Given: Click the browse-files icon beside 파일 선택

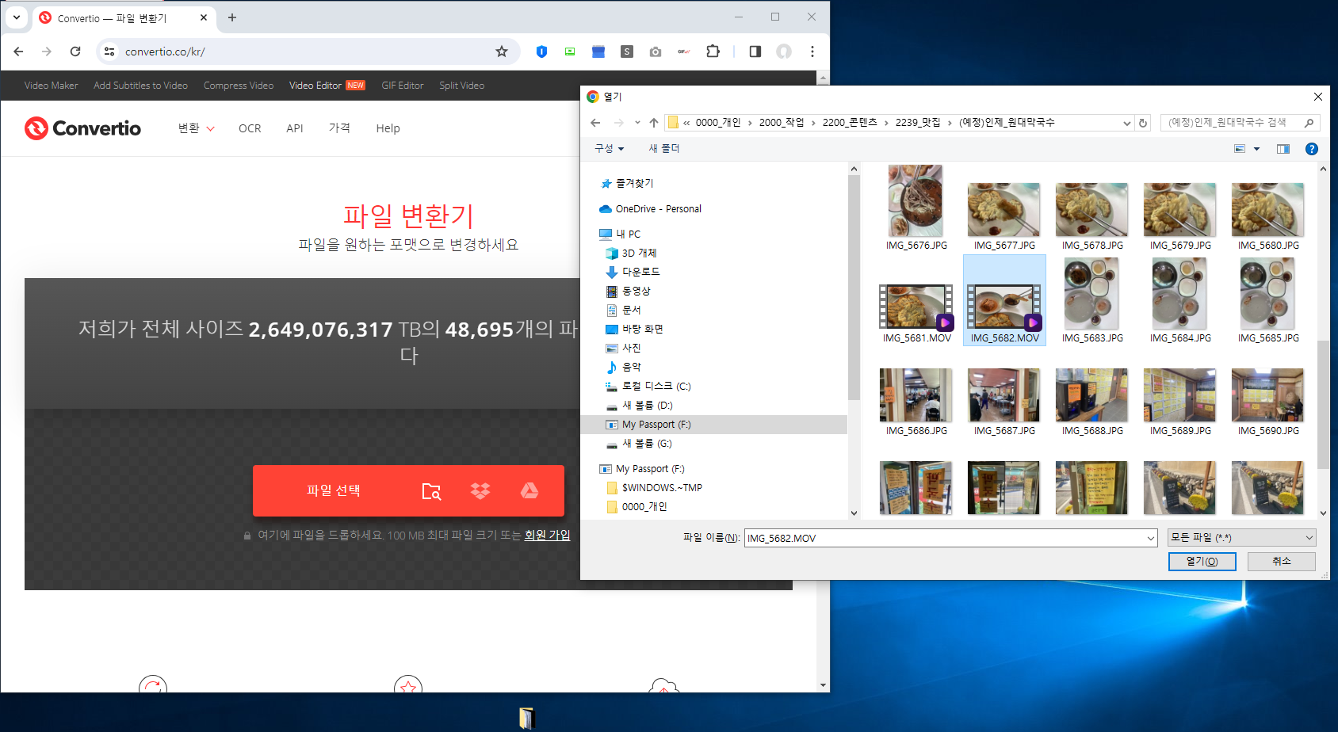Looking at the screenshot, I should (432, 491).
